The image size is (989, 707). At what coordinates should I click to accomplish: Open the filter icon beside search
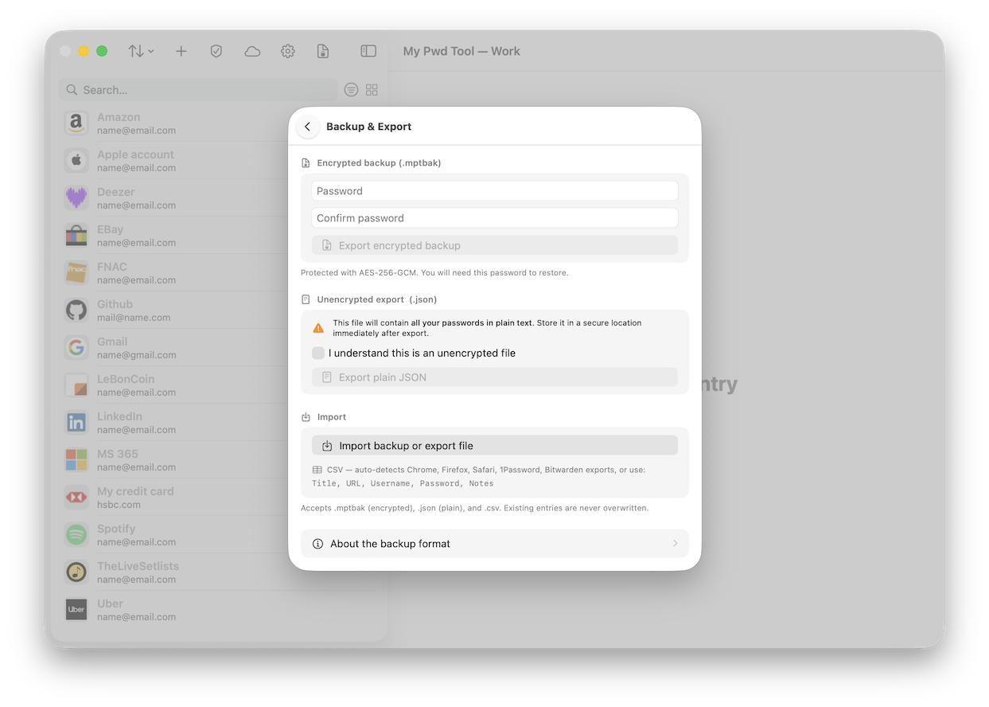click(x=351, y=90)
